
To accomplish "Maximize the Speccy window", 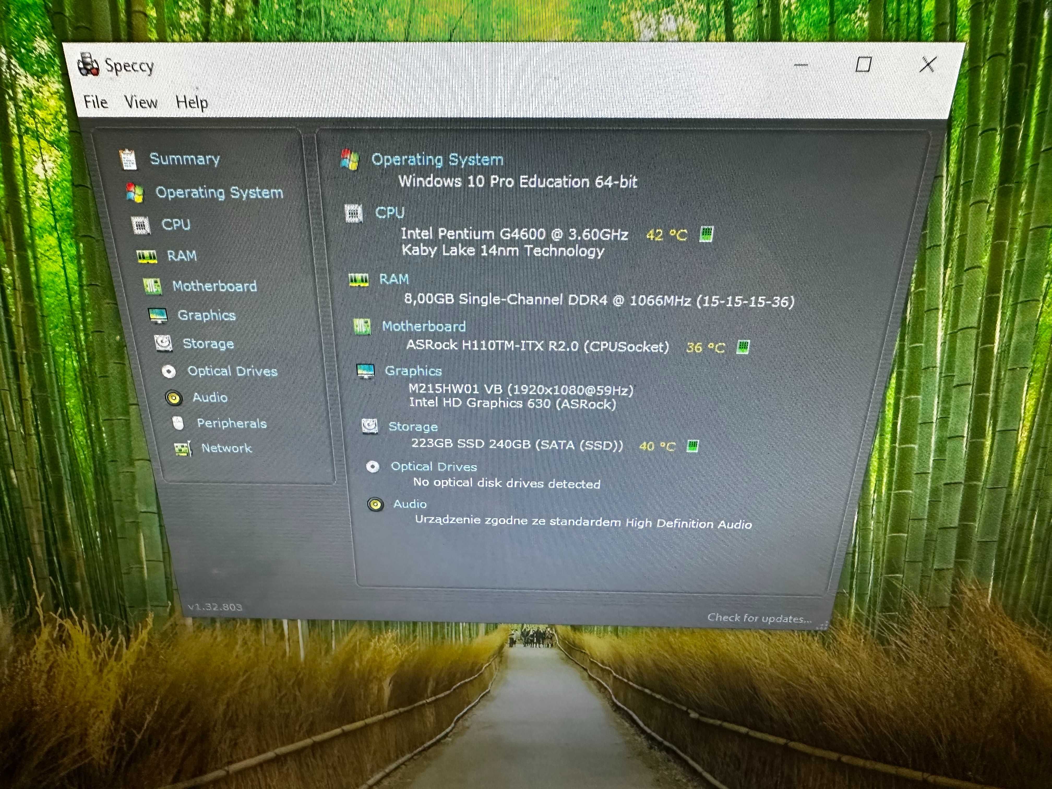I will pyautogui.click(x=863, y=64).
